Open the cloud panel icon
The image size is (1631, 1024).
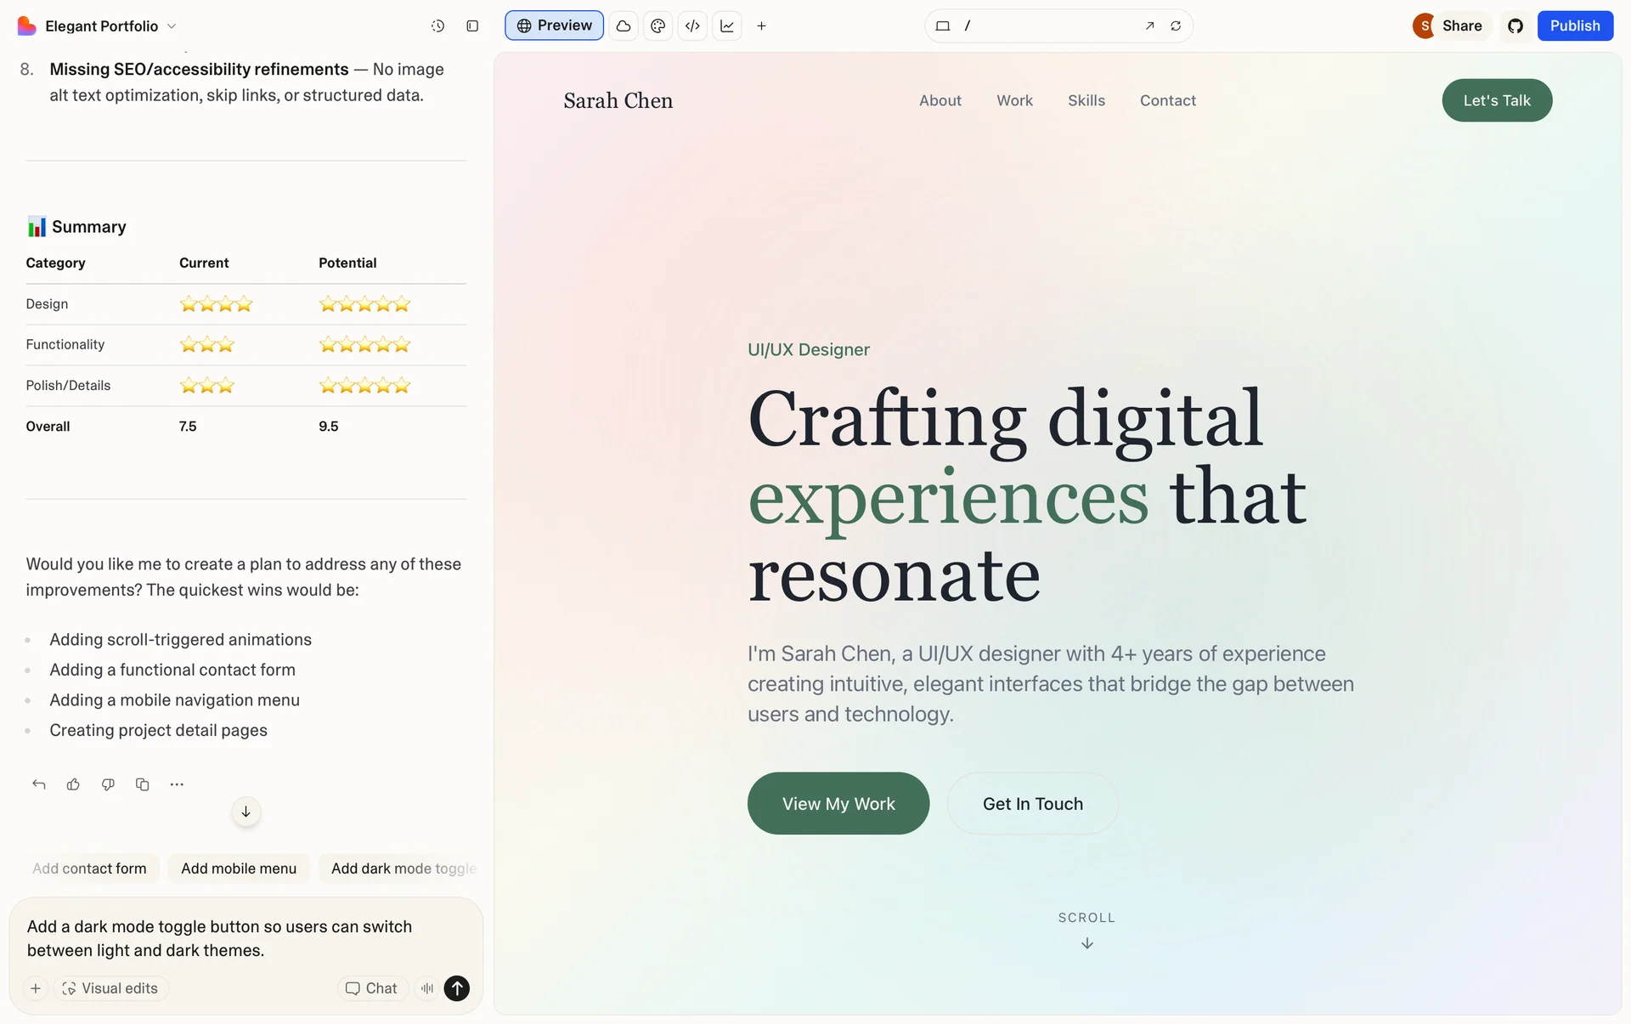click(624, 26)
